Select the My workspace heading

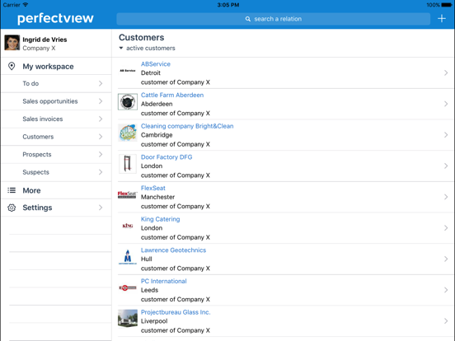[x=48, y=67]
